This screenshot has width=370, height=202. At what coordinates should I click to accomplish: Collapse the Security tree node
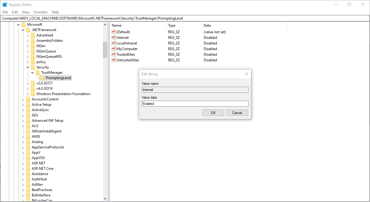click(x=28, y=67)
